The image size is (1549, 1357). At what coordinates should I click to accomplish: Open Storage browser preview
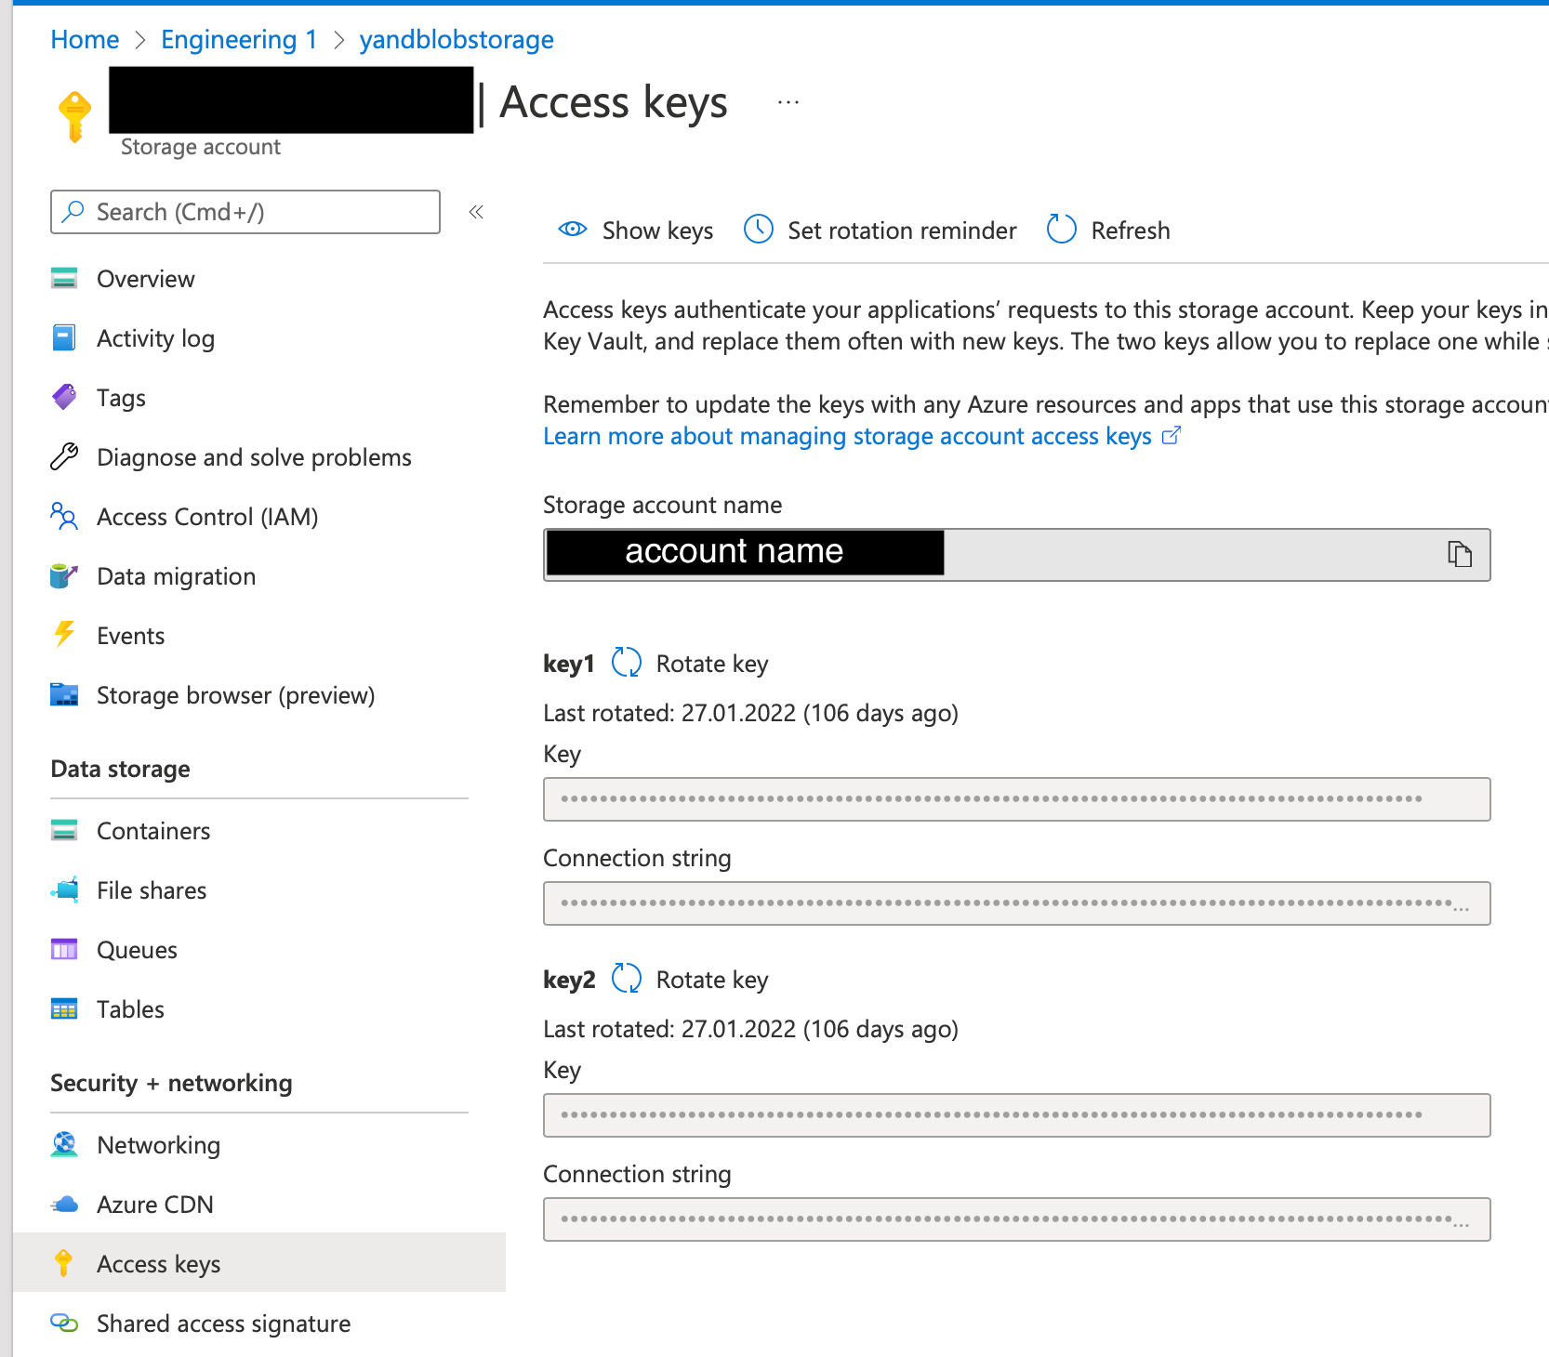(235, 694)
